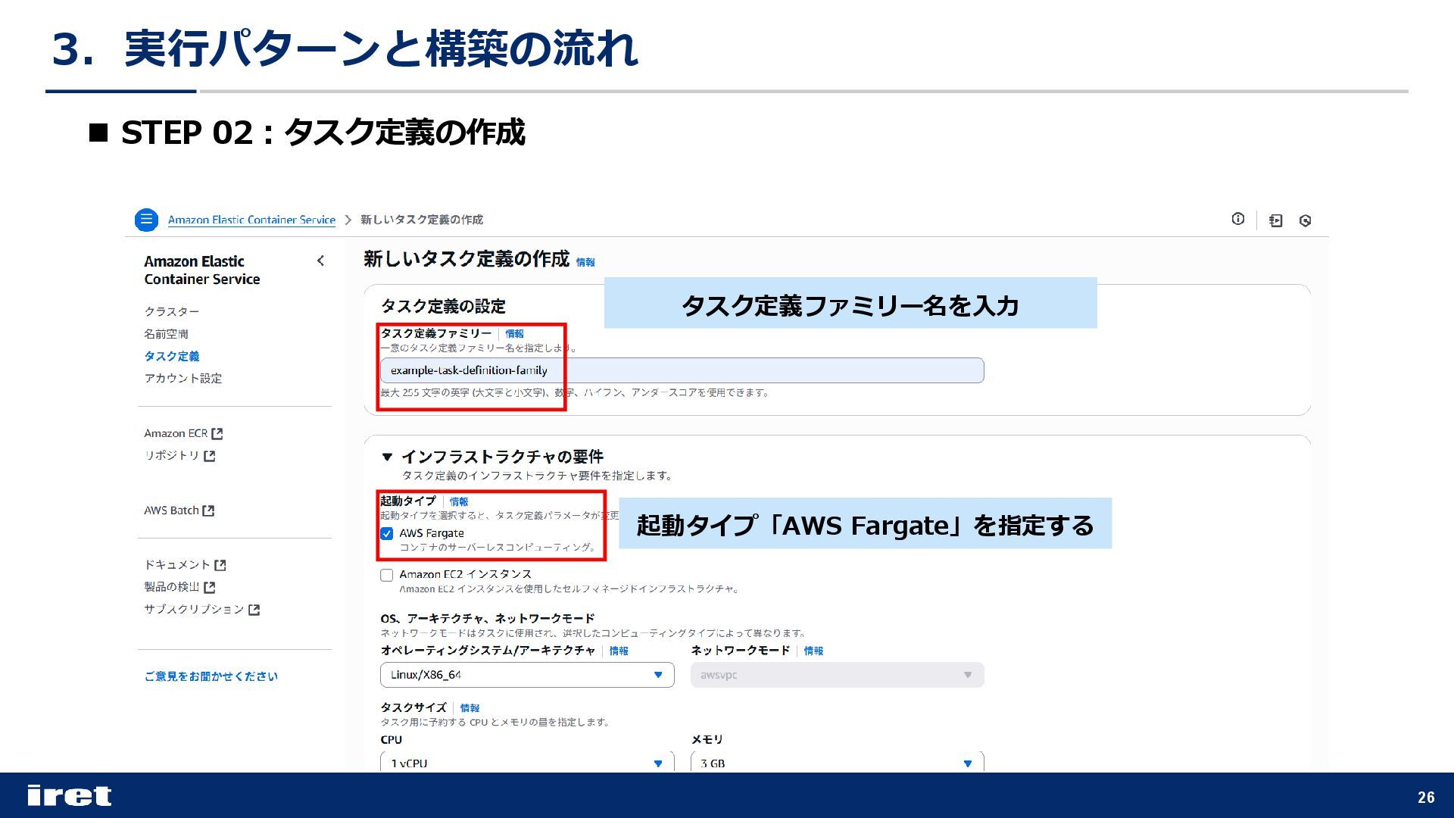
Task: Select 名前空間 in the sidebar
Action: click(166, 334)
